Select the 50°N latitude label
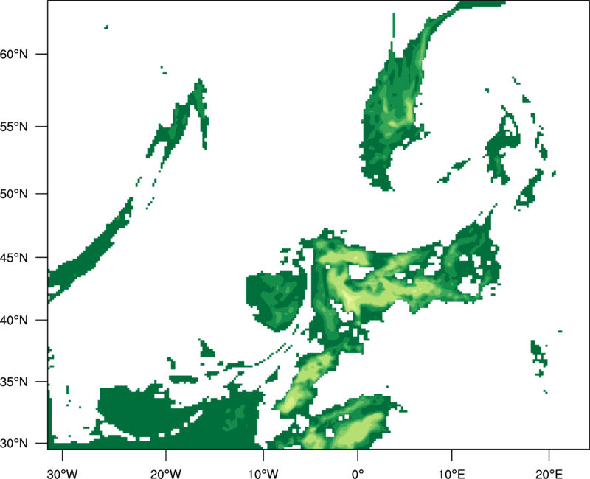590x479 pixels. tap(14, 194)
